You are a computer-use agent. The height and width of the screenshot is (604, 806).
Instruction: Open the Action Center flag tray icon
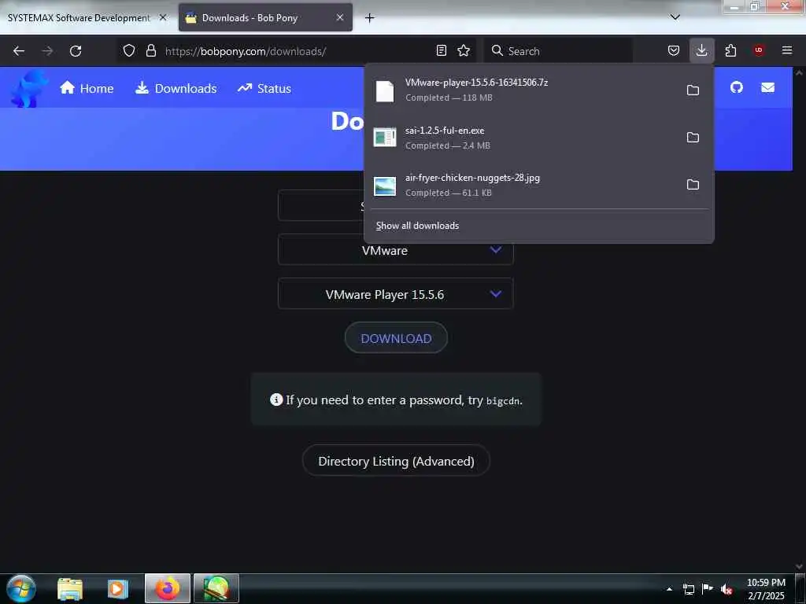coord(708,589)
